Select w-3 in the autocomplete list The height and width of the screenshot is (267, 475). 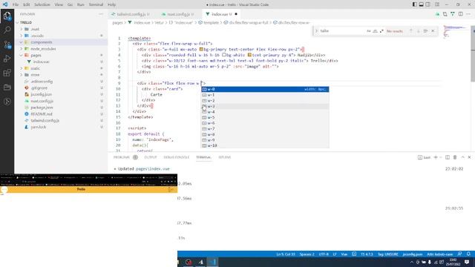[265, 106]
